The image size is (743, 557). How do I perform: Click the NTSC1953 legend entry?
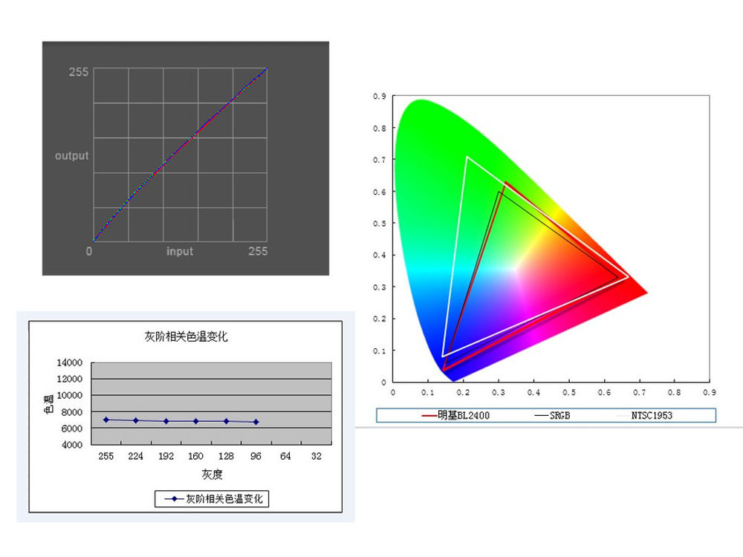(x=652, y=416)
